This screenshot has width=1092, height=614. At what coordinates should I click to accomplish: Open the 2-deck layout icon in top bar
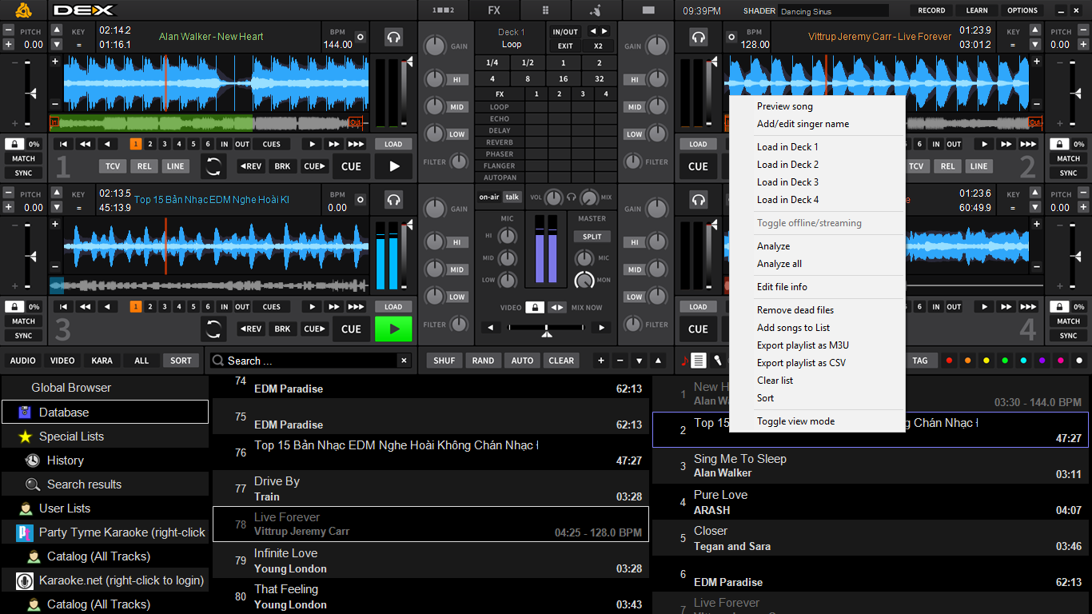(x=443, y=10)
